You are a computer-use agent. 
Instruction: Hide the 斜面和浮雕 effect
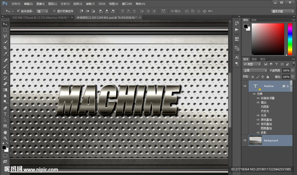tap(258, 98)
